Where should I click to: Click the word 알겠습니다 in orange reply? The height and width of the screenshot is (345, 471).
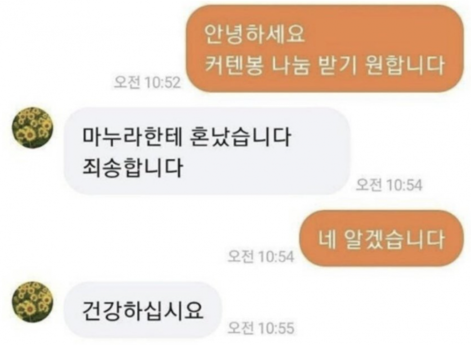393,239
